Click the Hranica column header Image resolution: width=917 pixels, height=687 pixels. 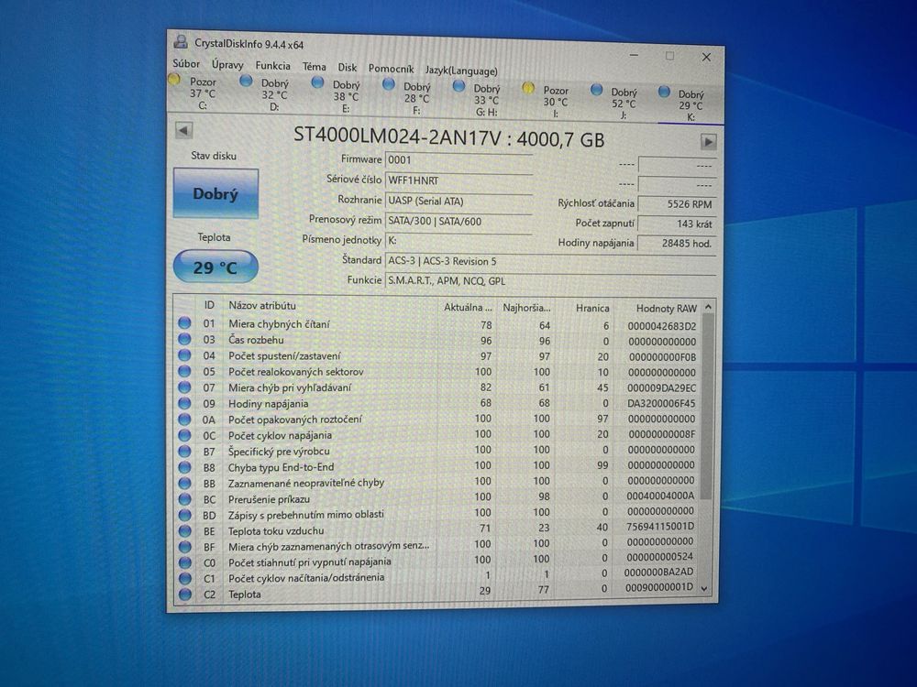click(583, 308)
